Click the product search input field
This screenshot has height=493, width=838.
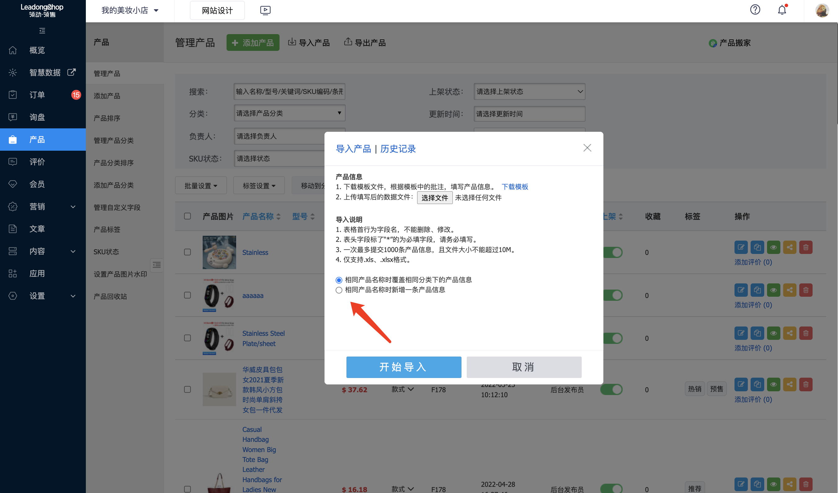point(289,91)
